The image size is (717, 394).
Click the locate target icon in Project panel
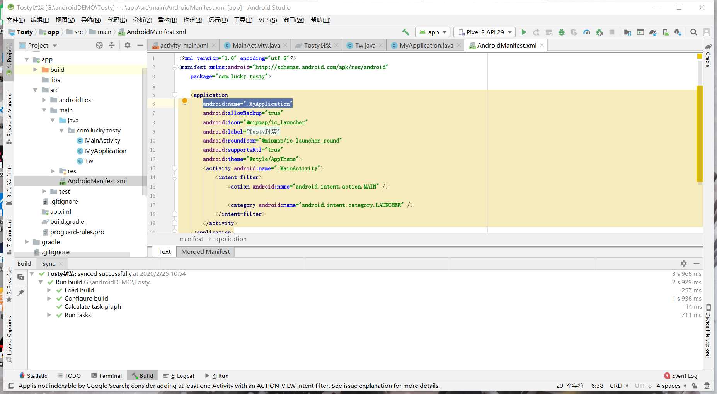(x=99, y=45)
